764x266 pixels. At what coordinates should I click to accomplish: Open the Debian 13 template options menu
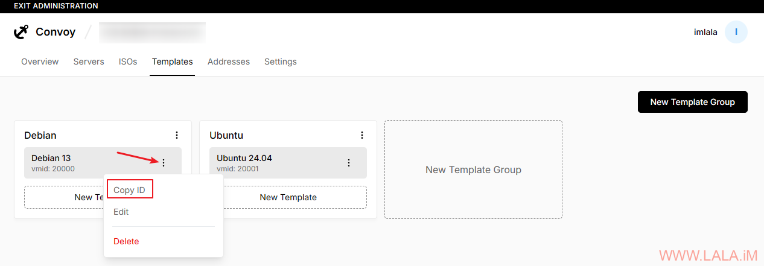pos(164,163)
